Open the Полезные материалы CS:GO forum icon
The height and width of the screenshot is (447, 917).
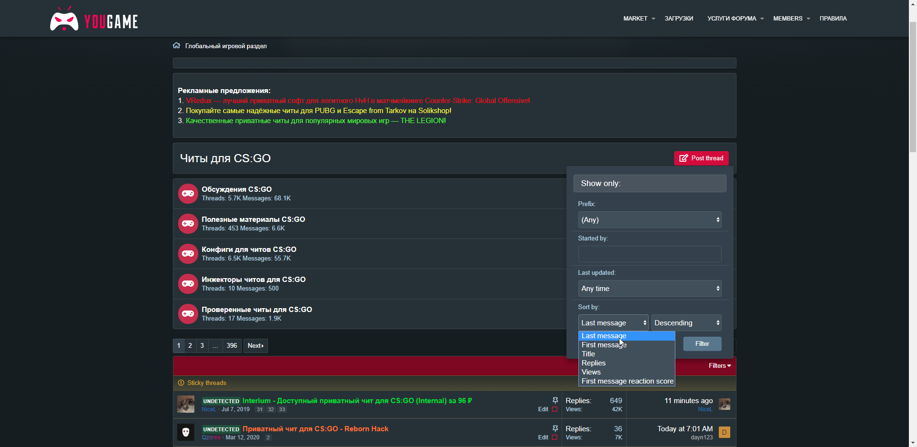188,224
